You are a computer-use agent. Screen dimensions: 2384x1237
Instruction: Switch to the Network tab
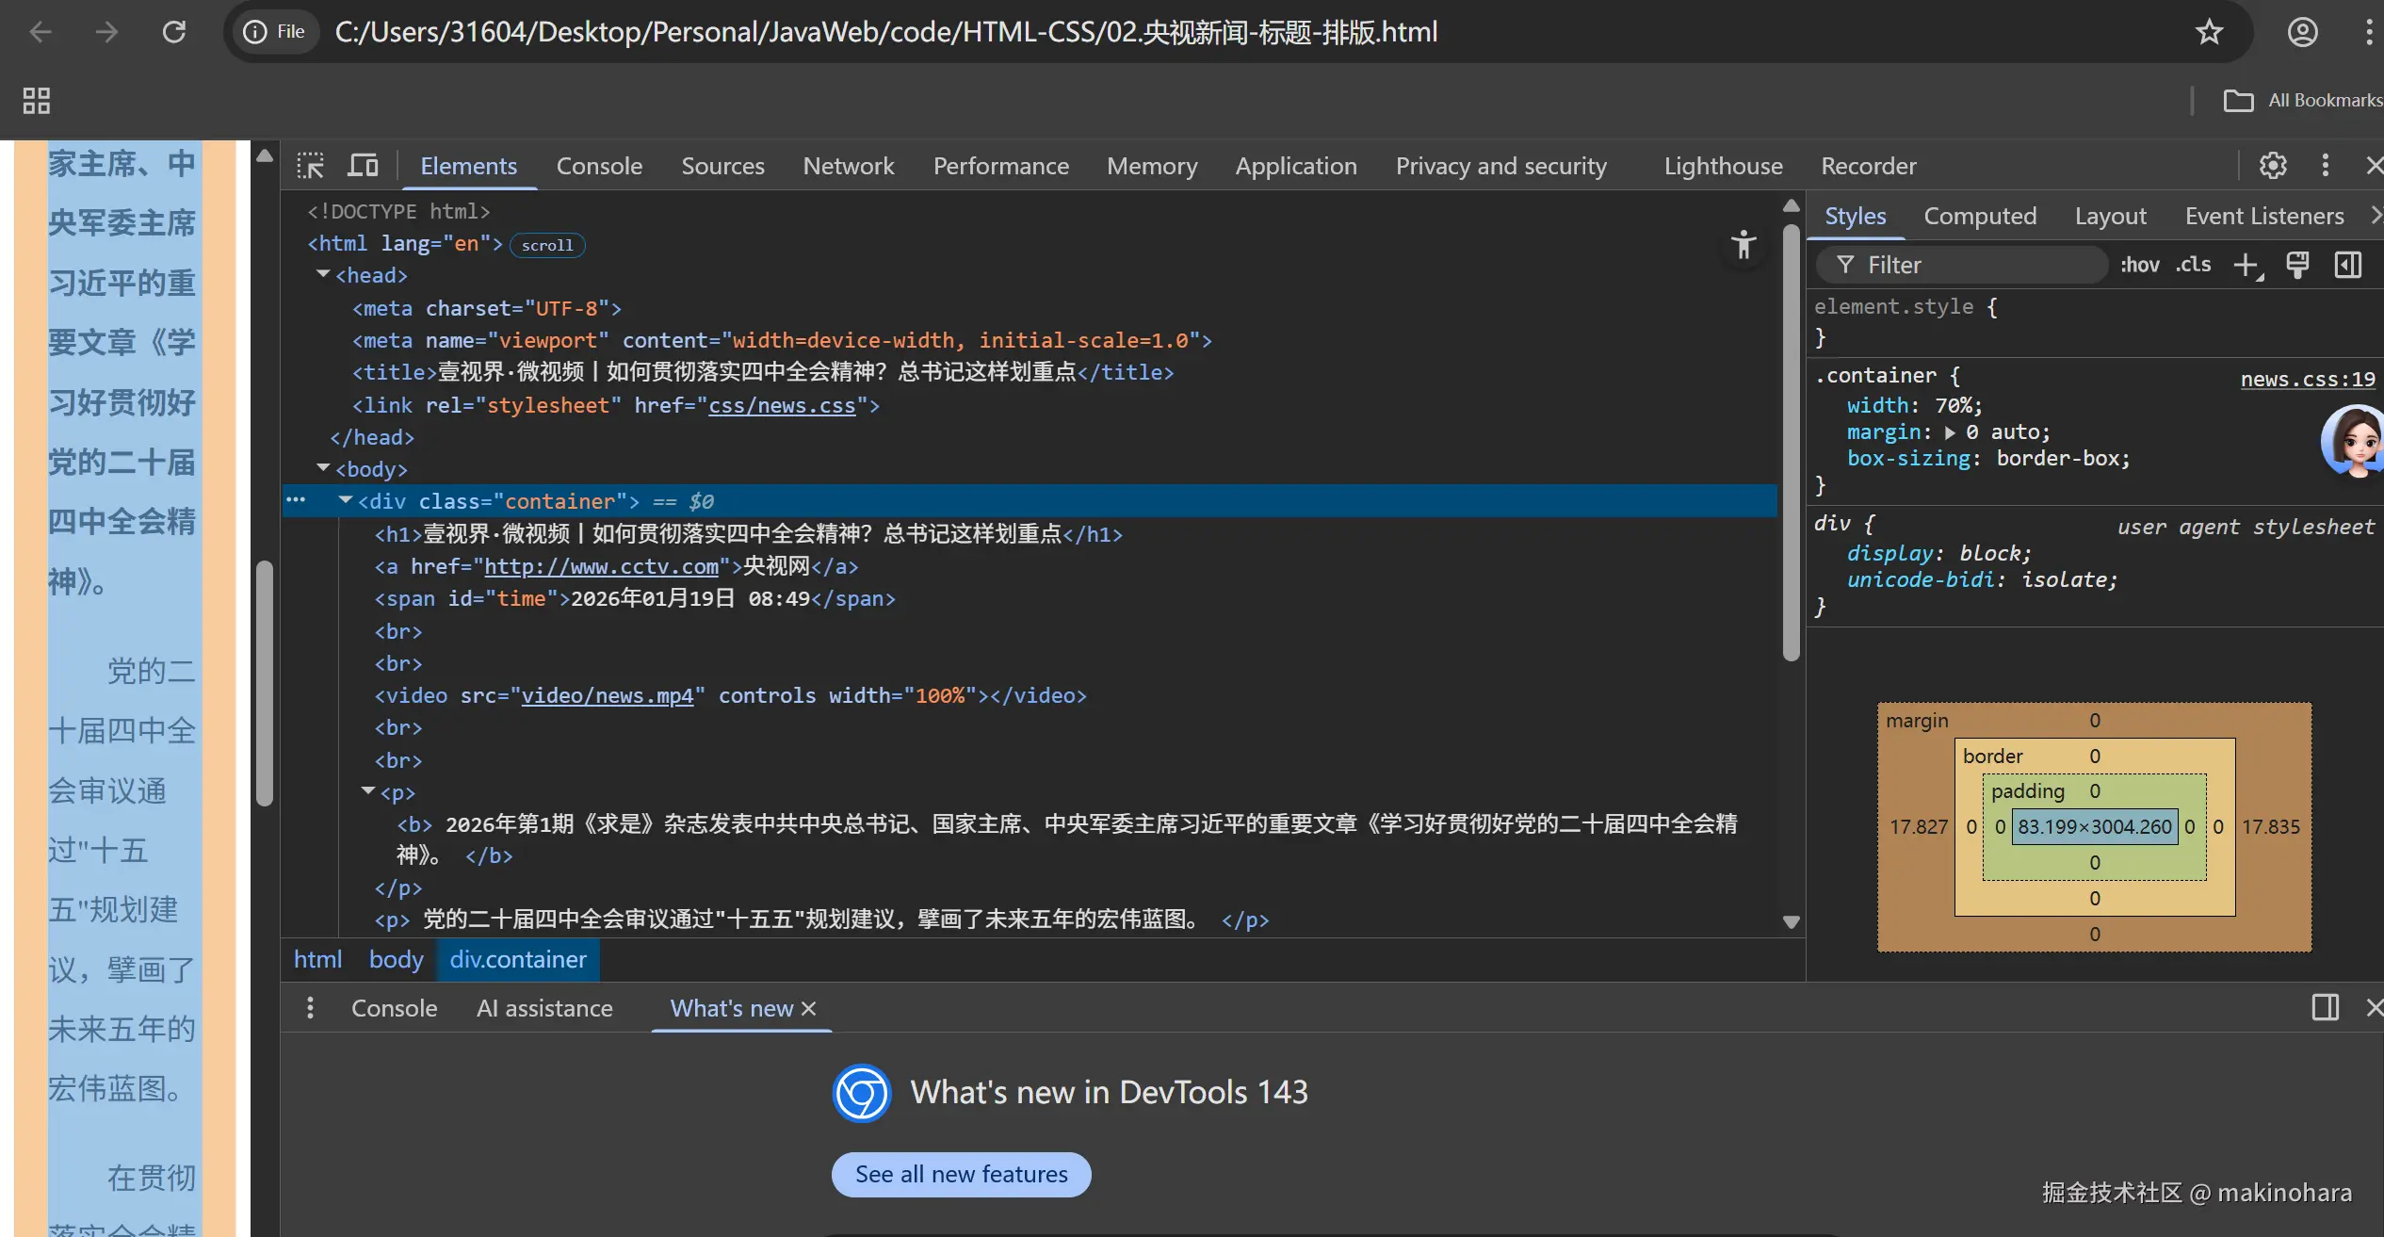click(x=848, y=166)
